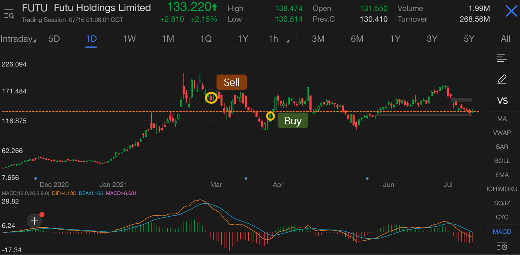Switch to the 1M tab
The height and width of the screenshot is (255, 520).
pos(168,39)
